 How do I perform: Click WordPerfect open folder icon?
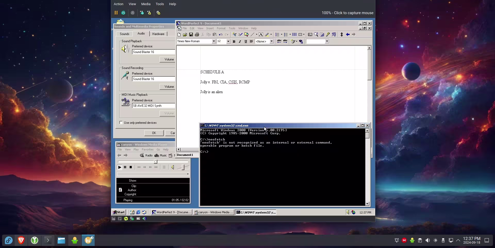(185, 34)
